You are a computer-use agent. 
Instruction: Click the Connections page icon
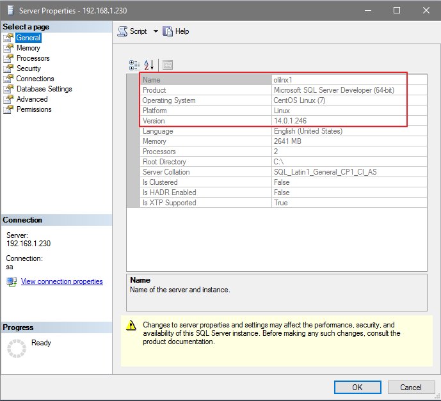point(8,79)
